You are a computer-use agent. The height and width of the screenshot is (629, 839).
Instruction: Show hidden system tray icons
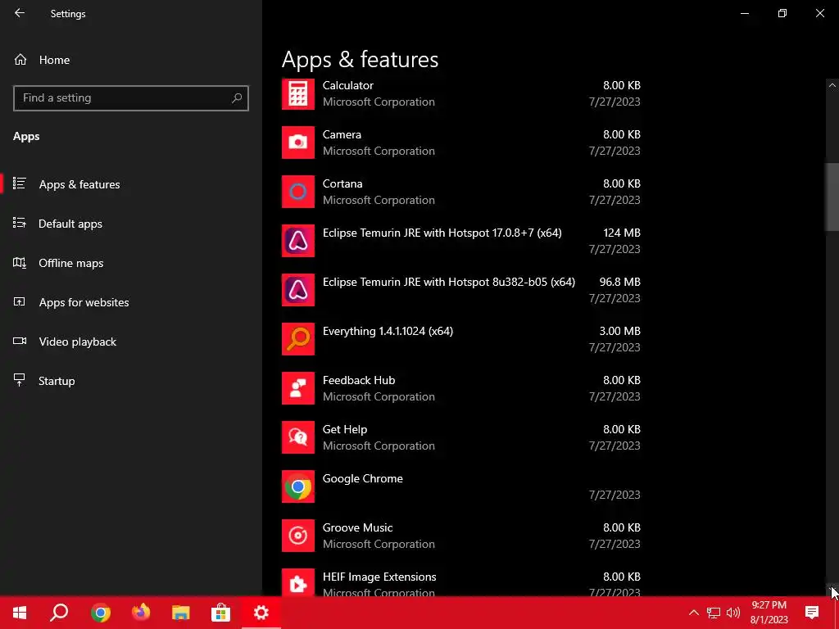pyautogui.click(x=693, y=613)
